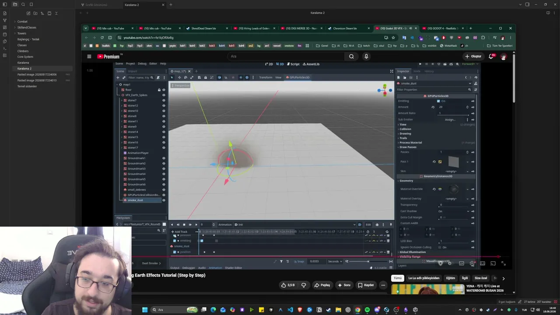
Task: Click the Inspector filter properties search icon
Action: (469, 90)
